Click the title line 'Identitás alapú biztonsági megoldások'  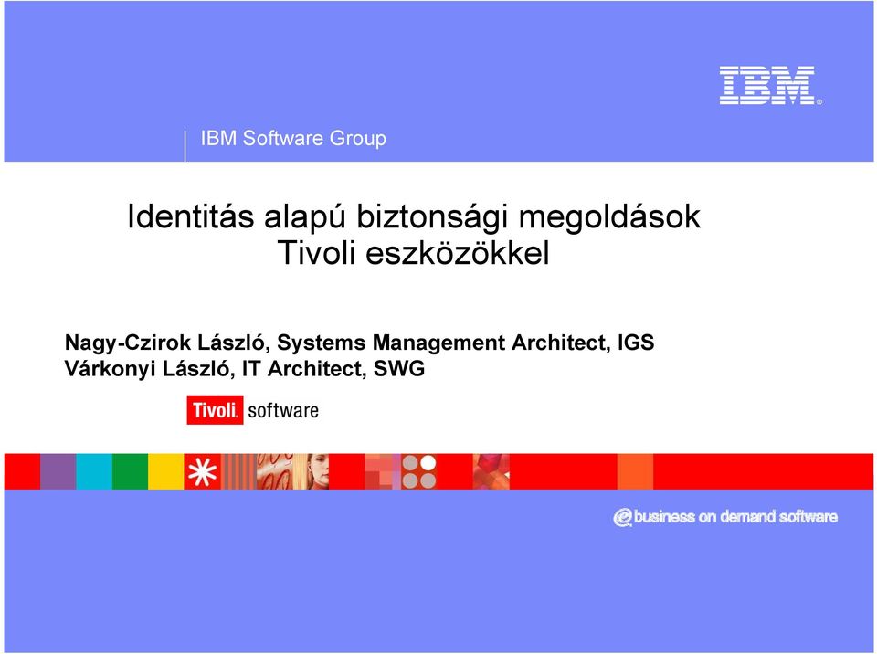pos(414,216)
